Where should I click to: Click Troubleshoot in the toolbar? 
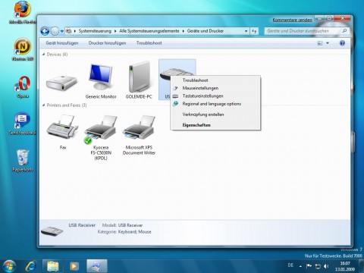[149, 43]
